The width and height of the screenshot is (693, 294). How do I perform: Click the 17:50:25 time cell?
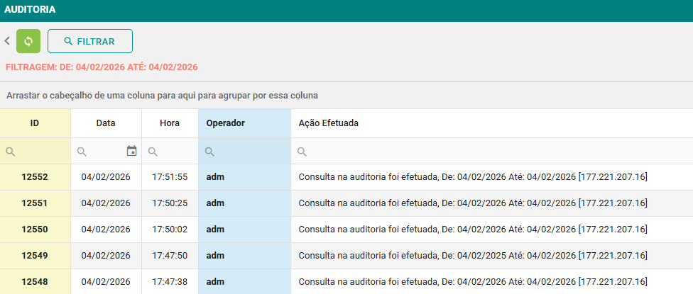pyautogui.click(x=170, y=203)
